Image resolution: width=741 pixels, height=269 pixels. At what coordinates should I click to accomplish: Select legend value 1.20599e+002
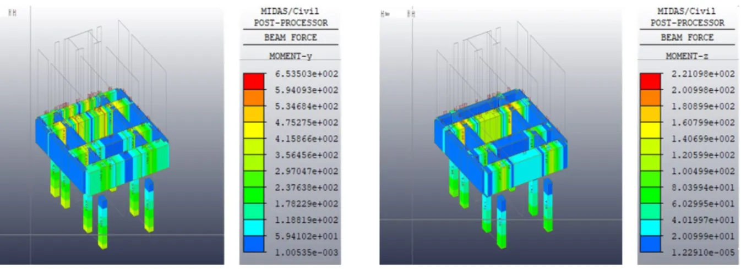[x=703, y=155]
